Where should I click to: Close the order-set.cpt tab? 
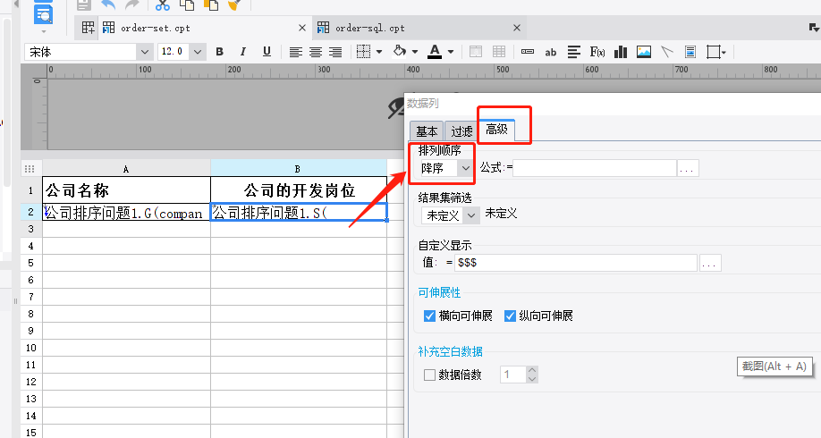(302, 28)
